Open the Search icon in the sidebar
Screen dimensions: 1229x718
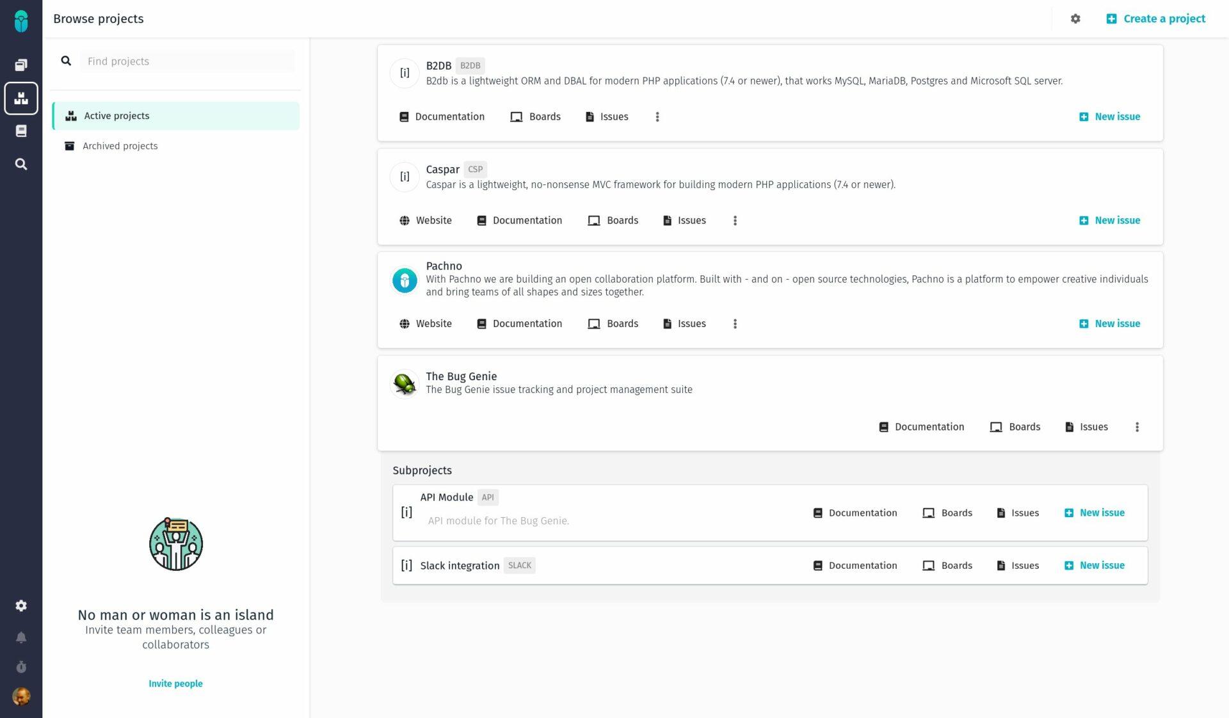click(21, 164)
